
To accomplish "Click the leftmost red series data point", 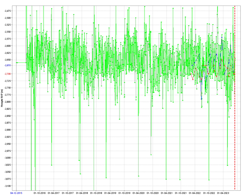I will pyautogui.click(x=190, y=74).
